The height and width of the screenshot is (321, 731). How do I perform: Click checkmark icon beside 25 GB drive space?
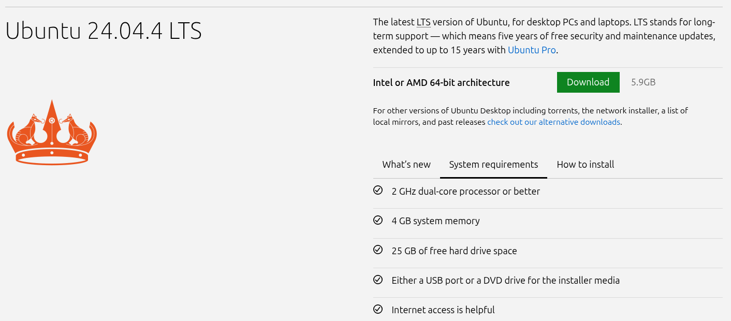(x=378, y=250)
